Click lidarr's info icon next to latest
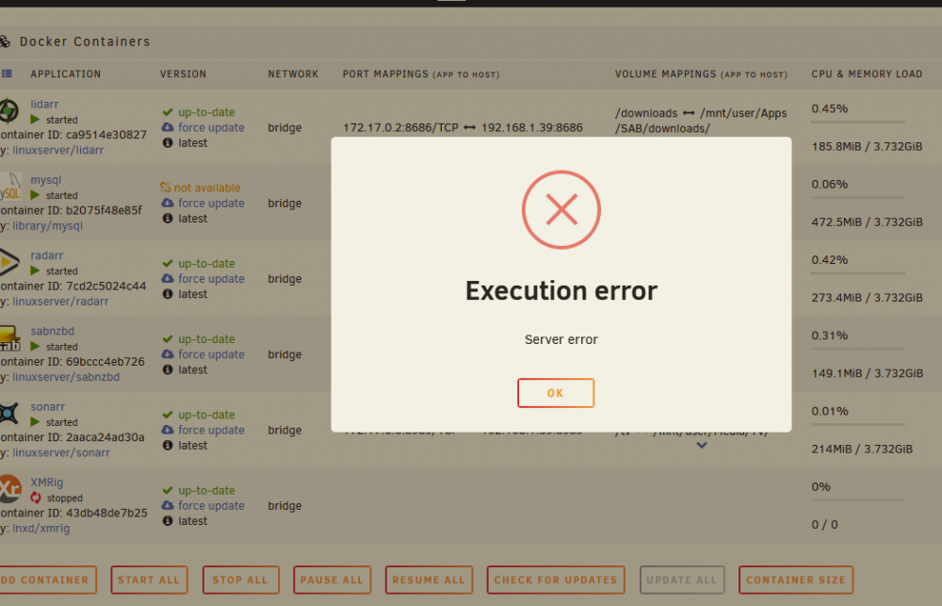Image resolution: width=942 pixels, height=606 pixels. [x=168, y=142]
